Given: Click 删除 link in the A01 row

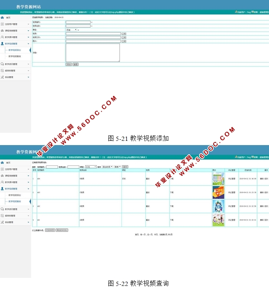Looking at the screenshot, I should [x=262, y=220].
